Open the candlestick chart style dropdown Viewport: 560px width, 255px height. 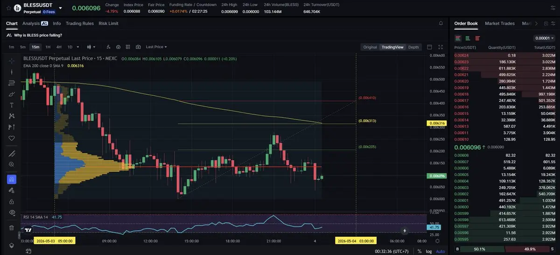click(91, 47)
